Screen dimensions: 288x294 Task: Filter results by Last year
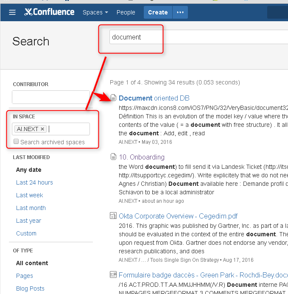click(28, 221)
